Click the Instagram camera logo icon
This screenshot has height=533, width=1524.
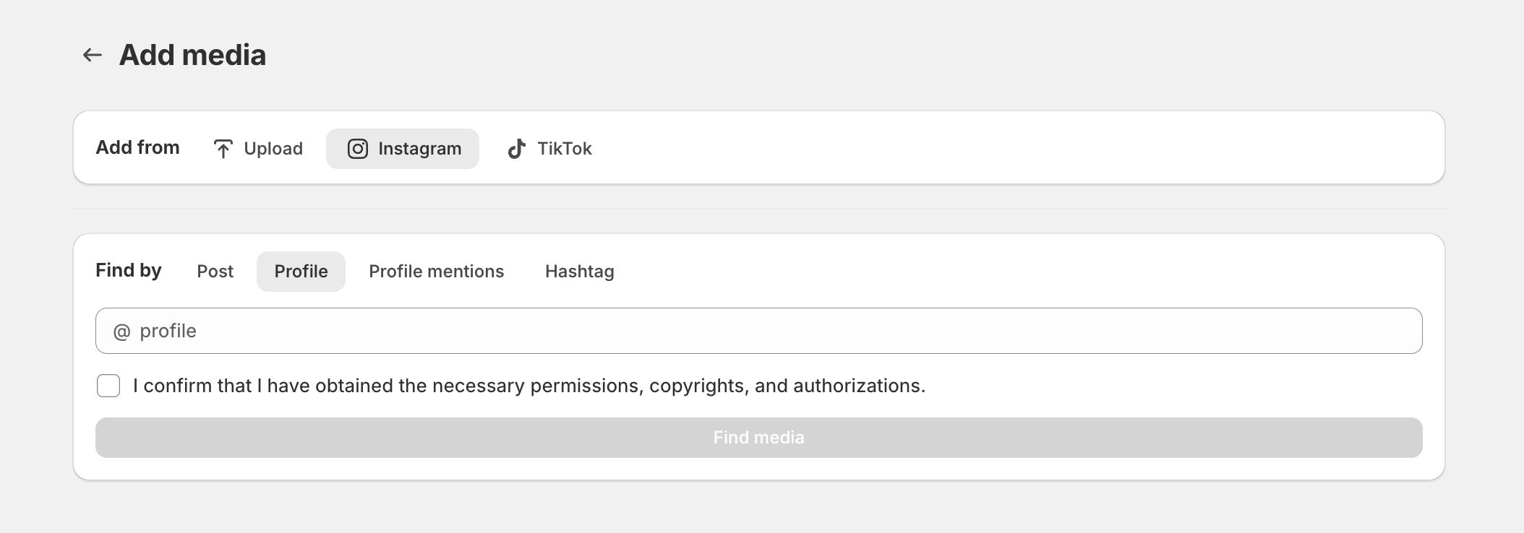point(358,149)
